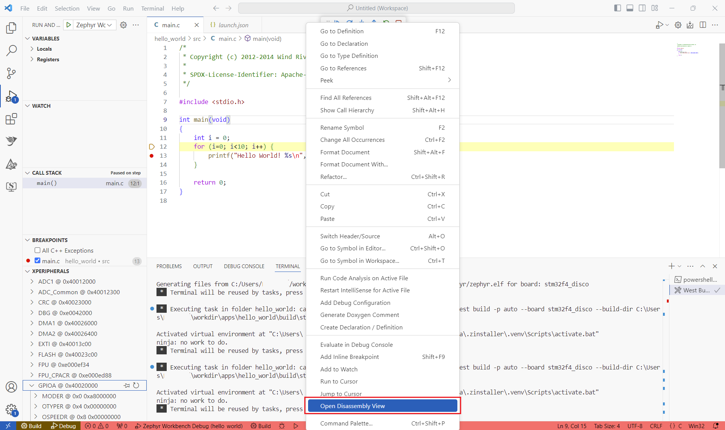Open the Extensions view
Screen dimensions: 725x430
tap(11, 119)
